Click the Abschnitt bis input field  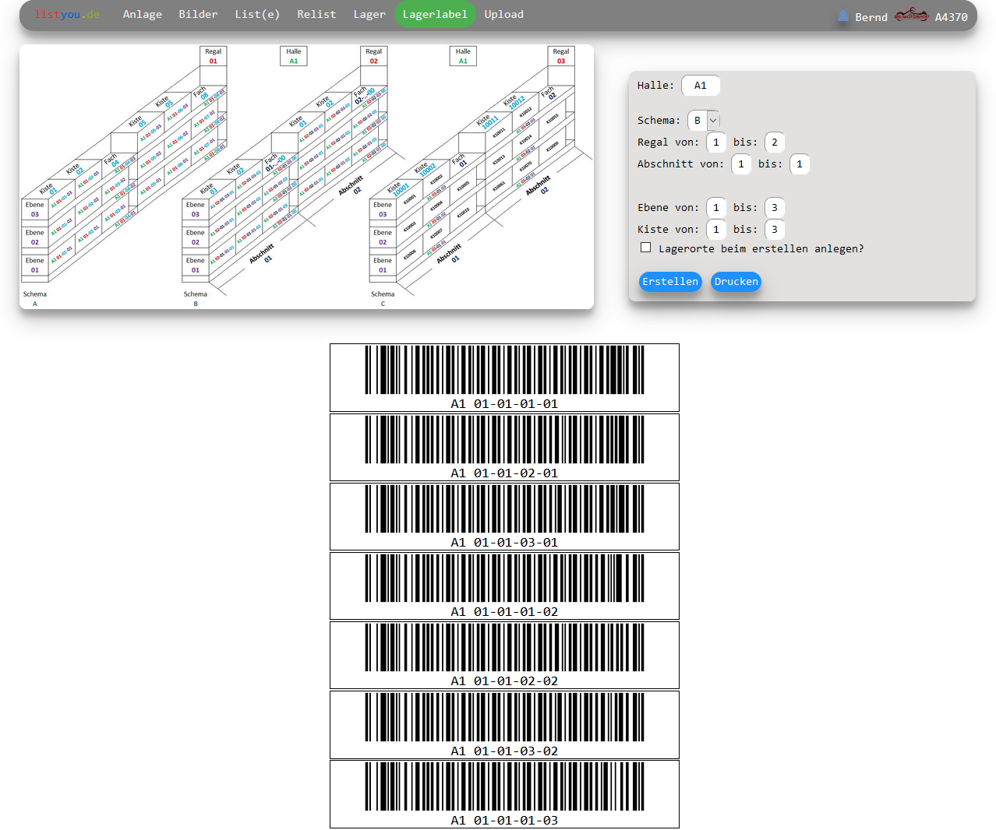coord(800,164)
